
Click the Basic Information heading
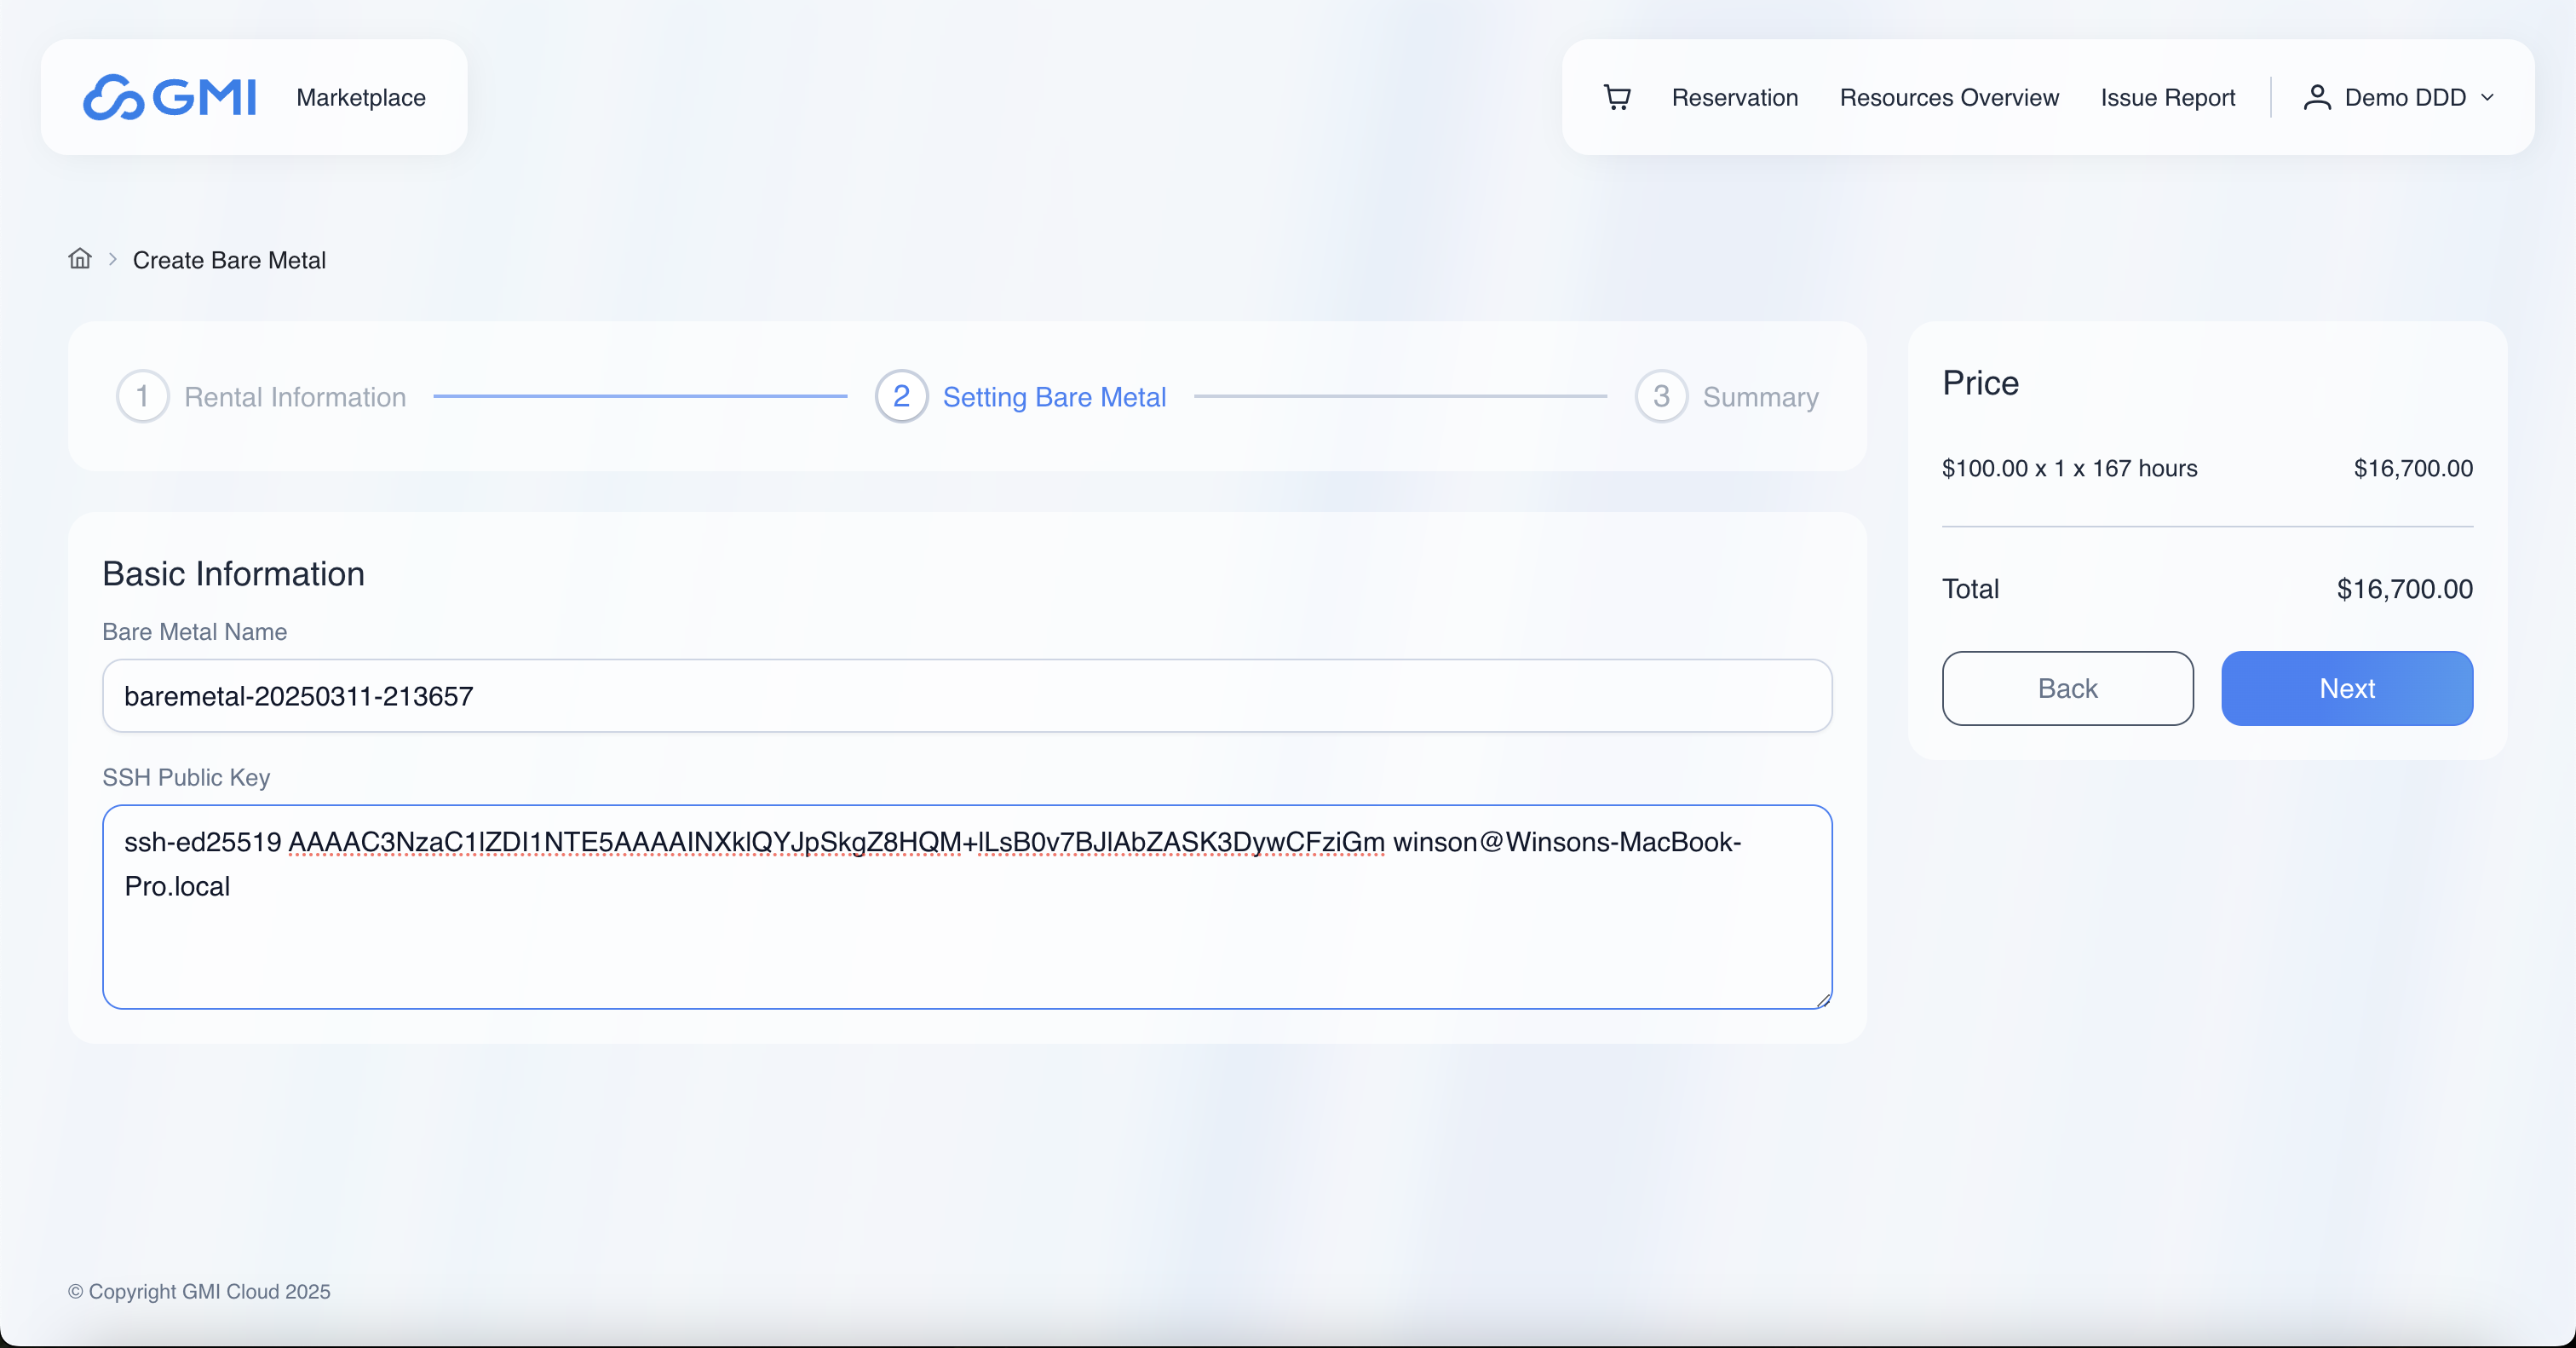[x=233, y=574]
